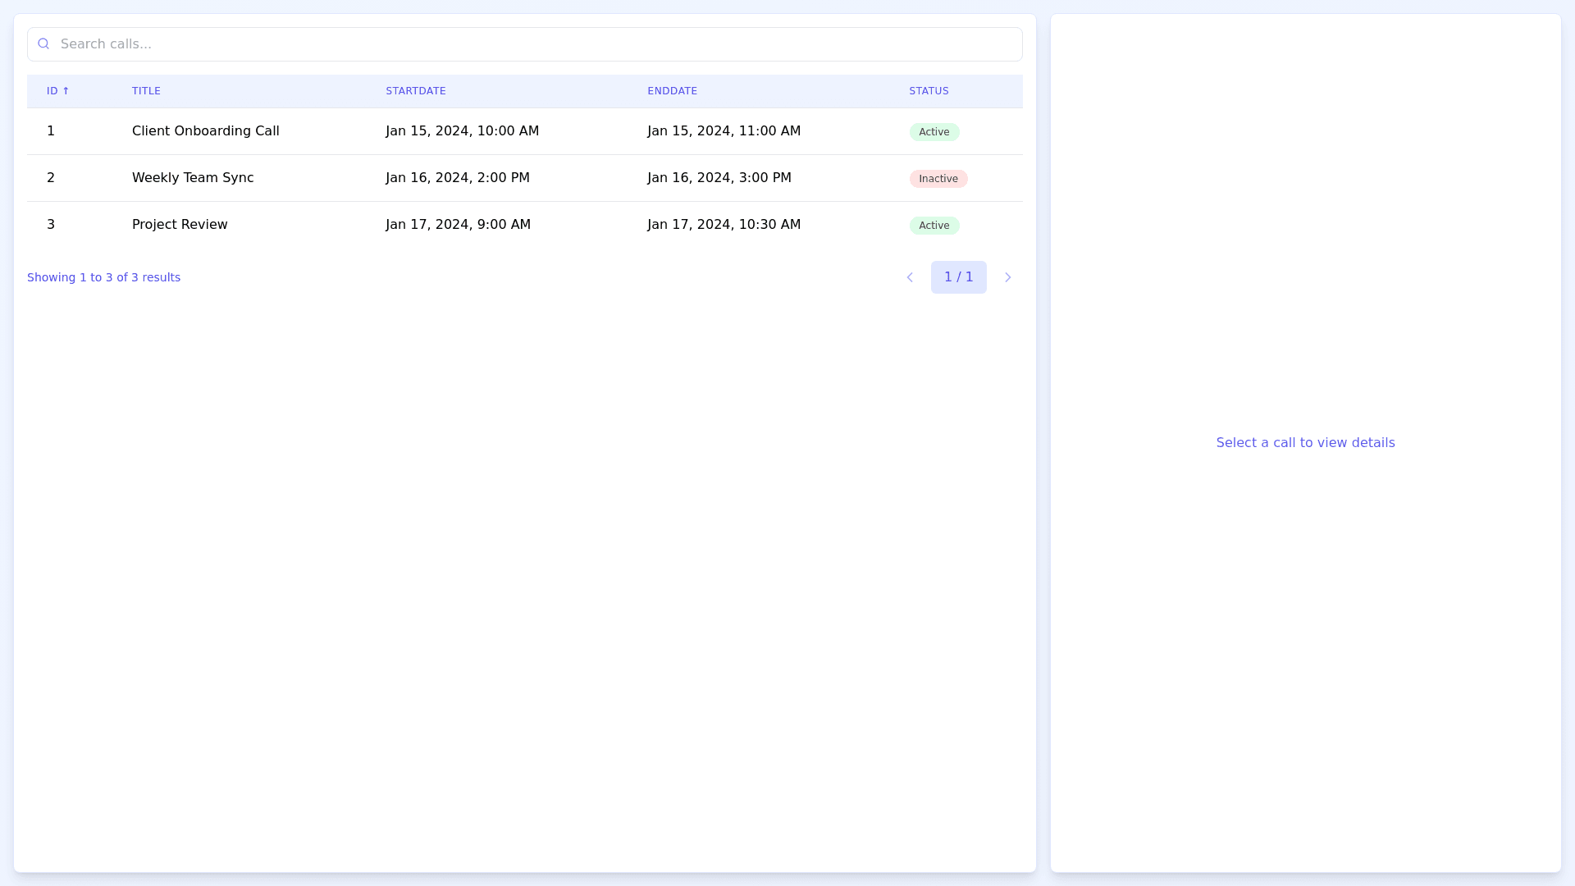
Task: Click Select a call to view details text
Action: pyautogui.click(x=1305, y=443)
